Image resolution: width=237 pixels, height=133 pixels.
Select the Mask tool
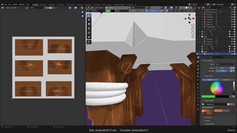(89, 37)
